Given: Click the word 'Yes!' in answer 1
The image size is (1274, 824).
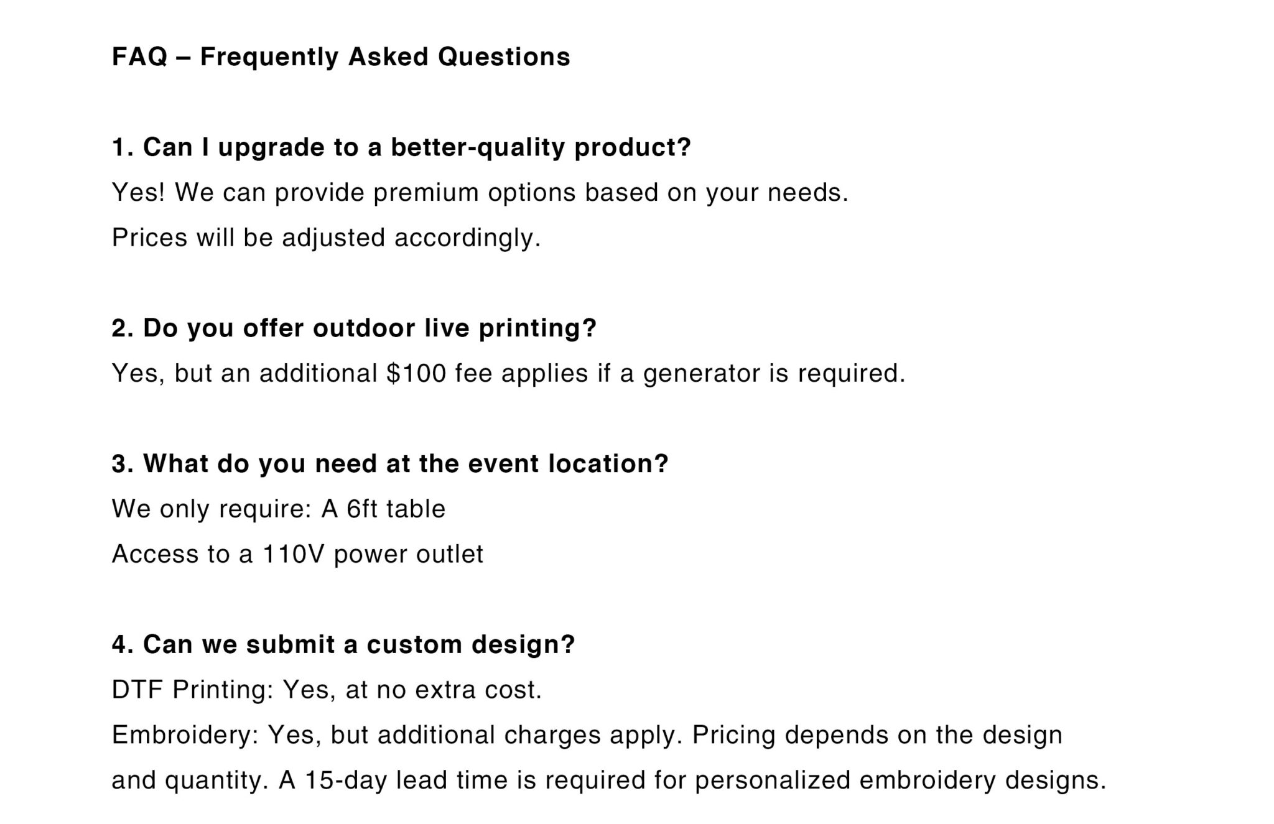Looking at the screenshot, I should tap(138, 193).
